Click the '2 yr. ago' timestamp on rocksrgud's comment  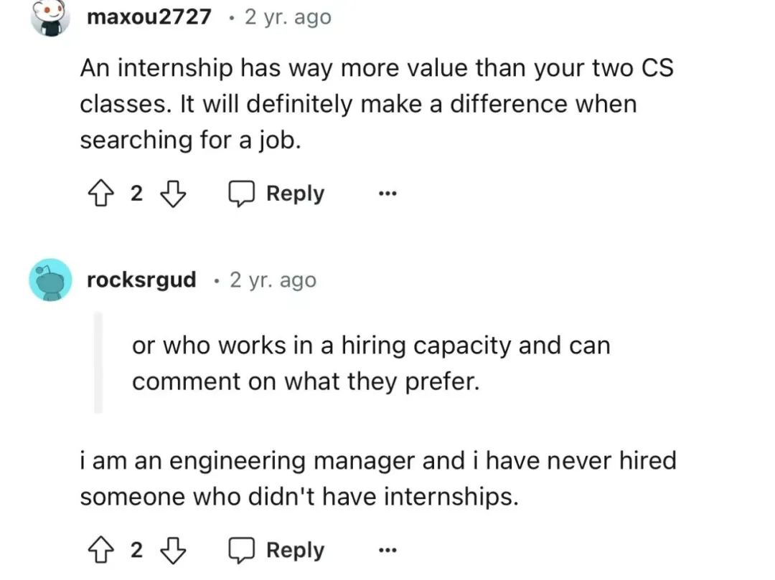point(273,280)
